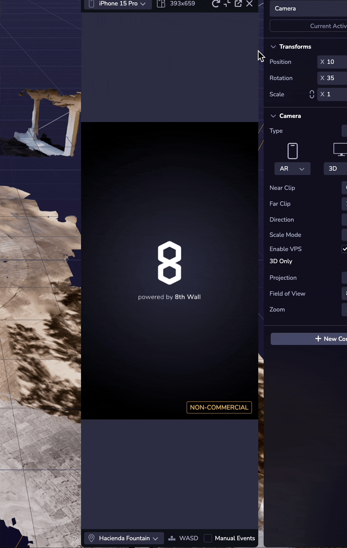Click the rotate device orientation icon
This screenshot has height=548, width=347.
pyautogui.click(x=161, y=4)
